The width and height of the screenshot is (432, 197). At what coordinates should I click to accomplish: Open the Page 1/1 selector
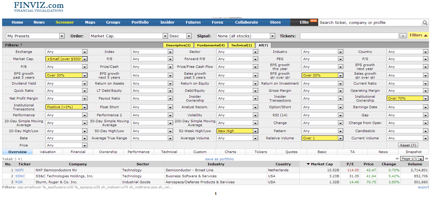tap(412, 159)
